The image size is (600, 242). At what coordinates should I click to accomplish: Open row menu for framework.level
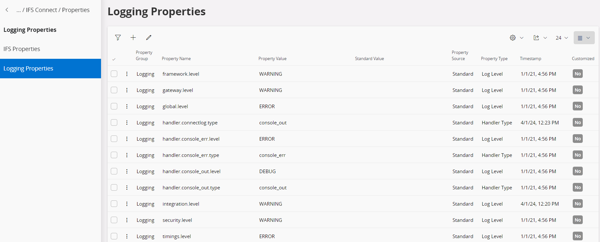point(127,74)
